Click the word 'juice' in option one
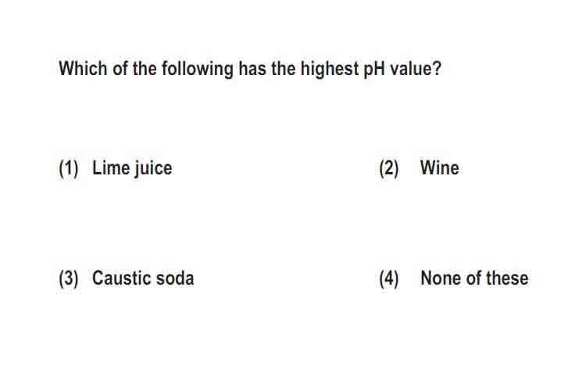Screen dimensions: 586x391 [x=153, y=168]
